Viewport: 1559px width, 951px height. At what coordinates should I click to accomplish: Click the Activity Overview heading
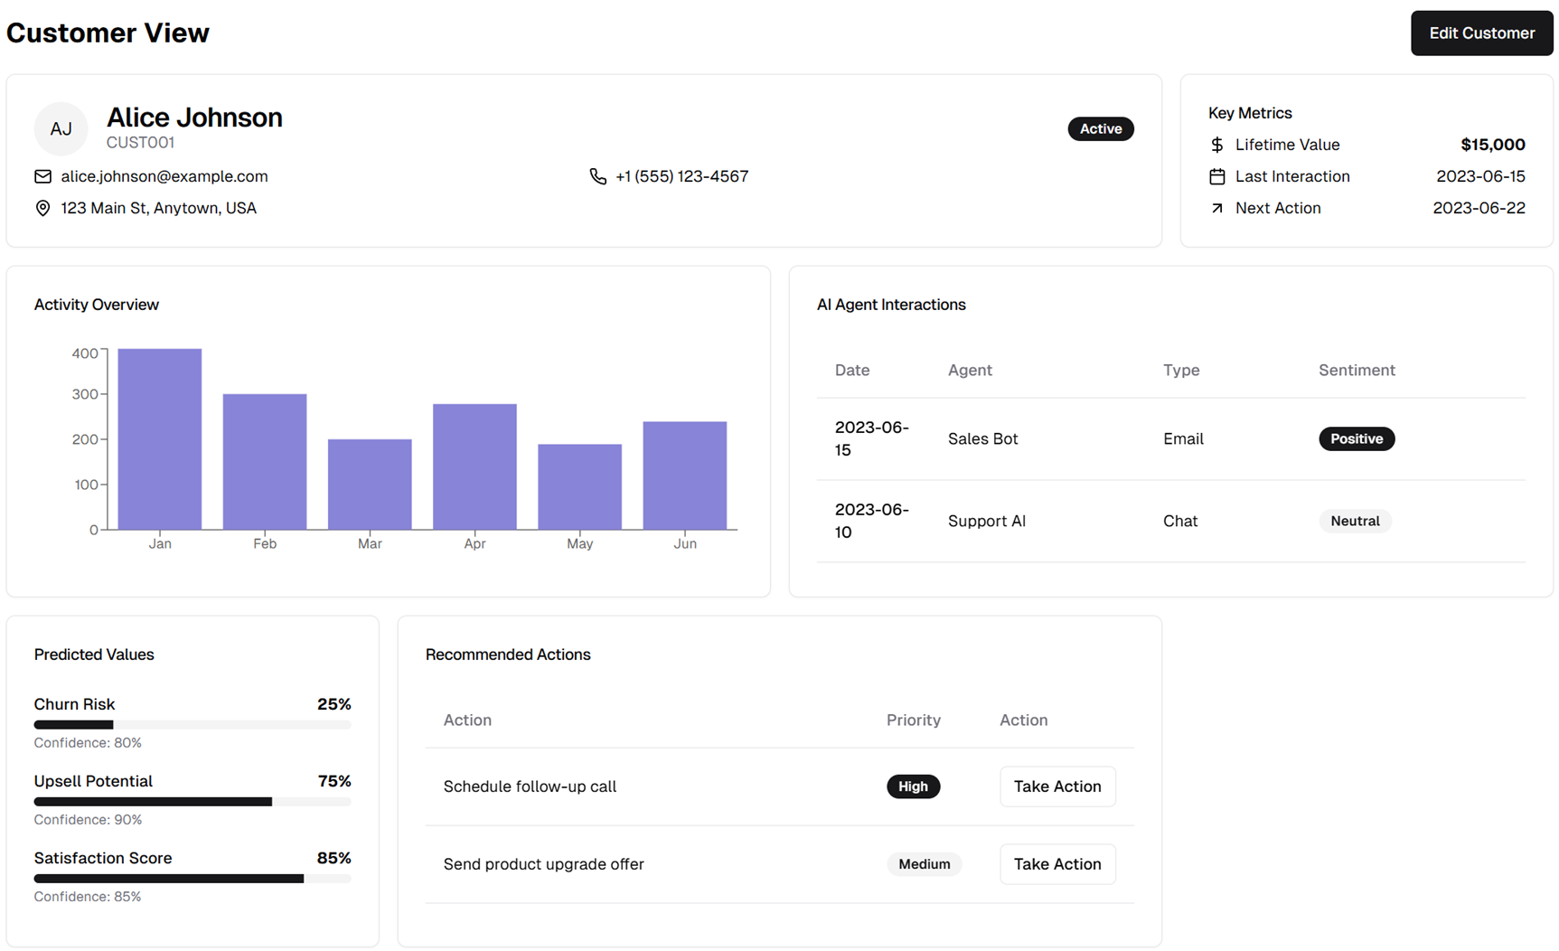[x=97, y=305]
